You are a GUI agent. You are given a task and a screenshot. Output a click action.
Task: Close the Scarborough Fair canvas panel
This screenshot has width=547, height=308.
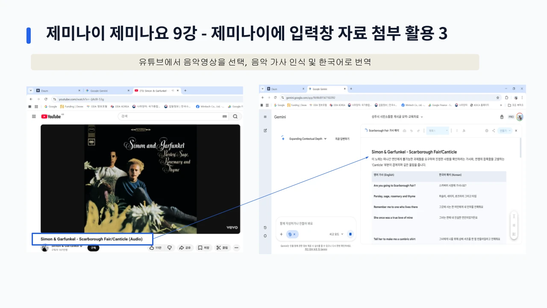pyautogui.click(x=516, y=130)
